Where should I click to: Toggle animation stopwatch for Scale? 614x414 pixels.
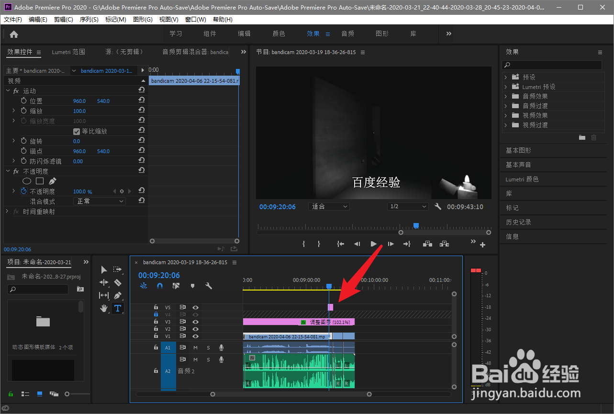point(24,111)
